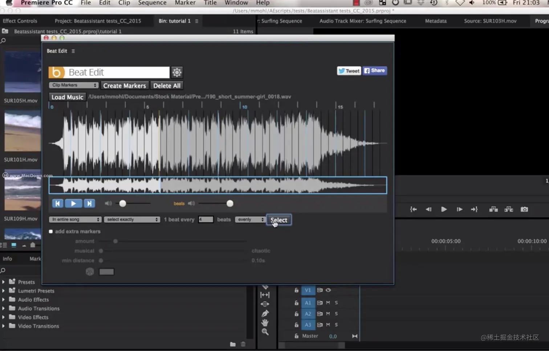Jump to next beat in Beat Edit

click(x=89, y=203)
